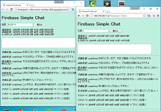Click 画面表示 timestamp line in right window
Viewport: 161px width, 111px height.
[103, 36]
